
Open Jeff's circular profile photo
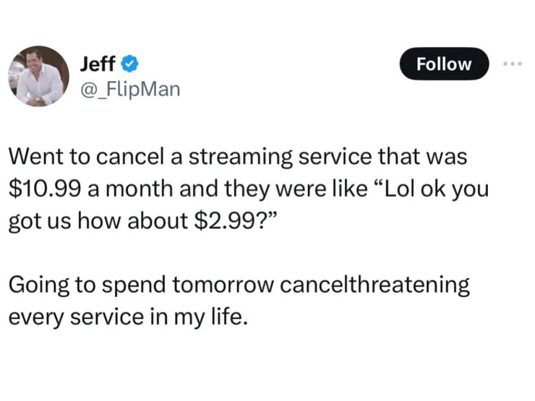(x=38, y=76)
